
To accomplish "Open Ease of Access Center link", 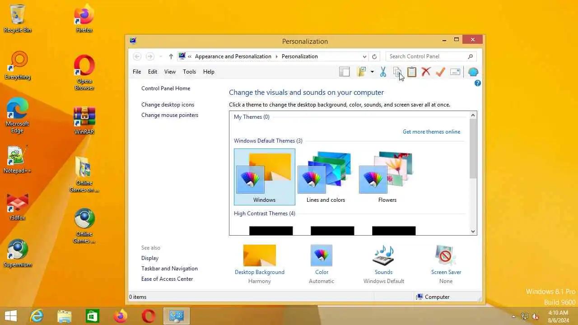I will pyautogui.click(x=167, y=279).
